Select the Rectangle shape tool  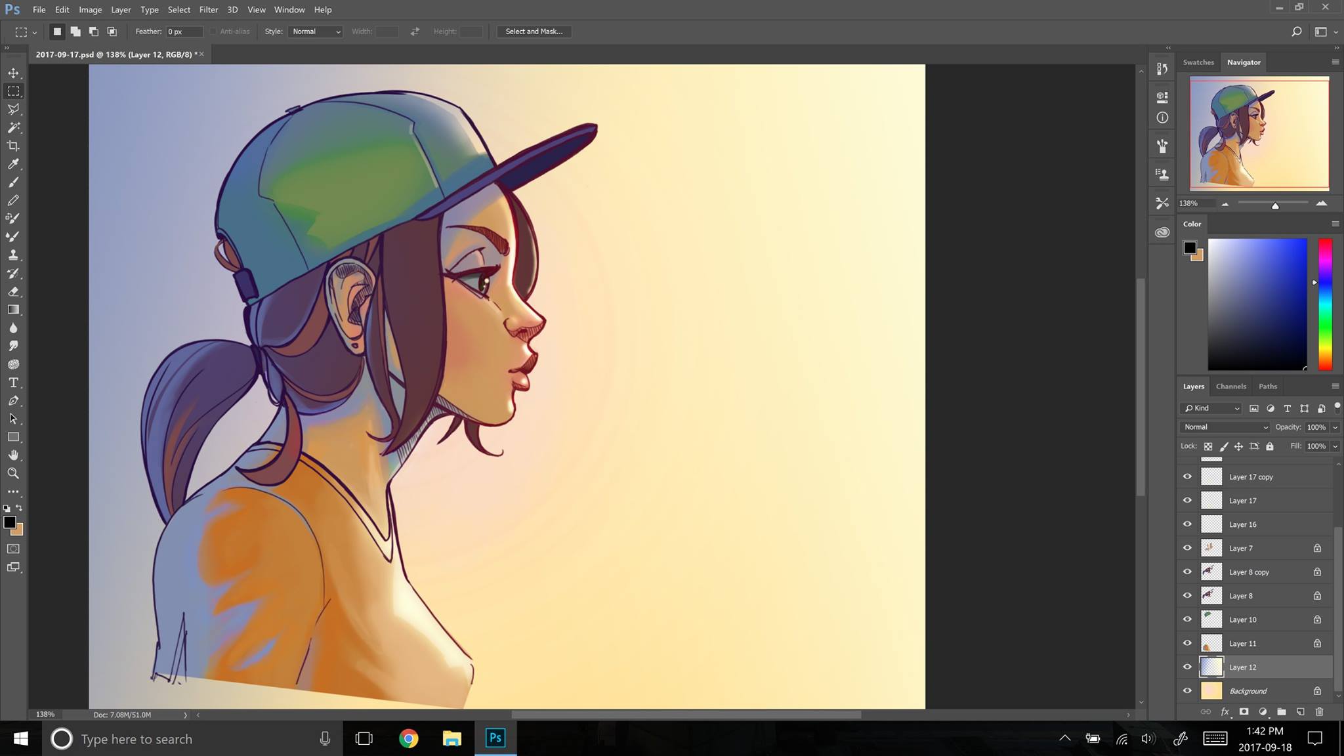click(13, 437)
